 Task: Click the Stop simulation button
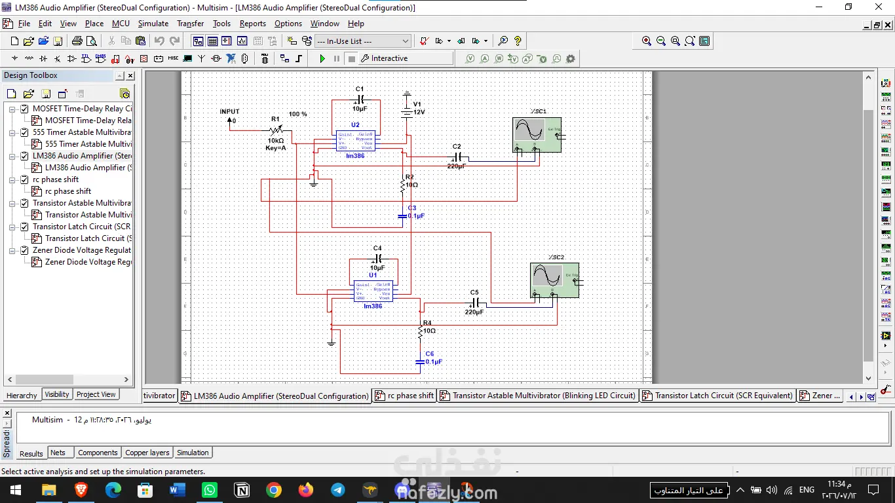[x=351, y=58]
